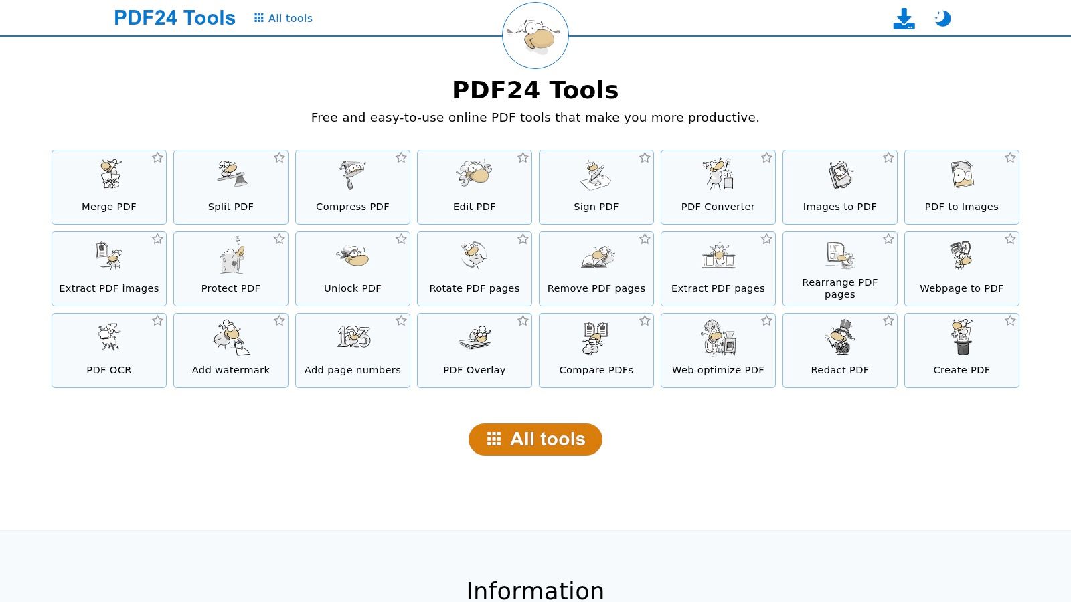The image size is (1071, 602).
Task: Open the Merge PDF tool icon
Action: [x=110, y=174]
